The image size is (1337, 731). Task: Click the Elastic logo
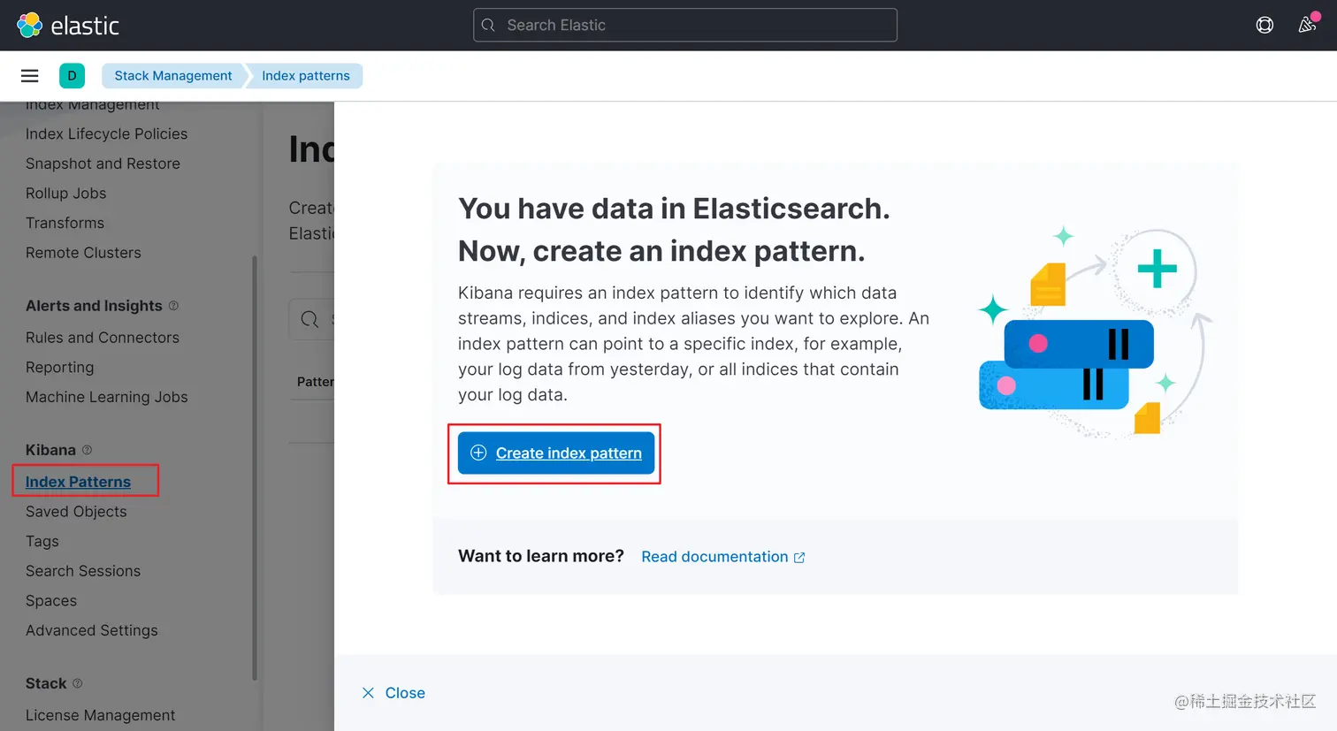click(68, 26)
